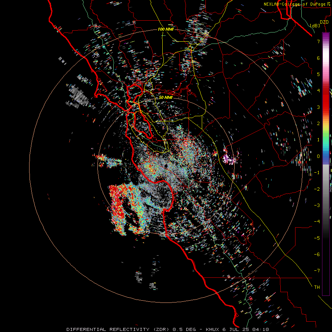Click the "DZD" legend title
The width and height of the screenshot is (332, 332).
coord(324,22)
